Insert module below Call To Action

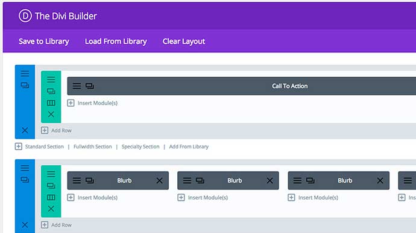pyautogui.click(x=97, y=103)
